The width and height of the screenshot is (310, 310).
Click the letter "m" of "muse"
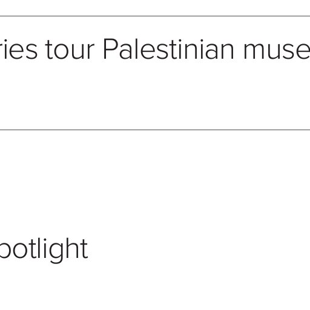tap(255, 51)
